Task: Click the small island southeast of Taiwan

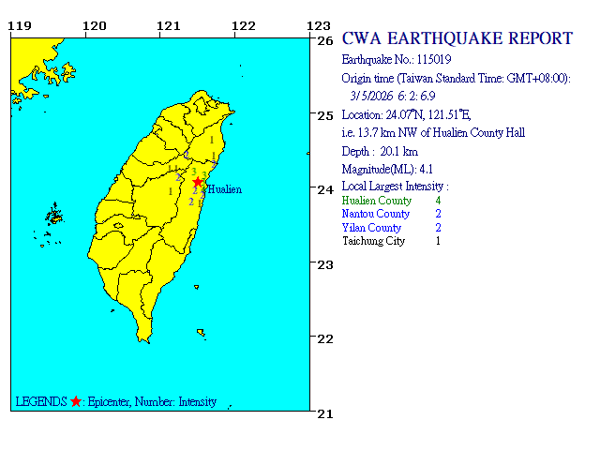Action: point(200,329)
